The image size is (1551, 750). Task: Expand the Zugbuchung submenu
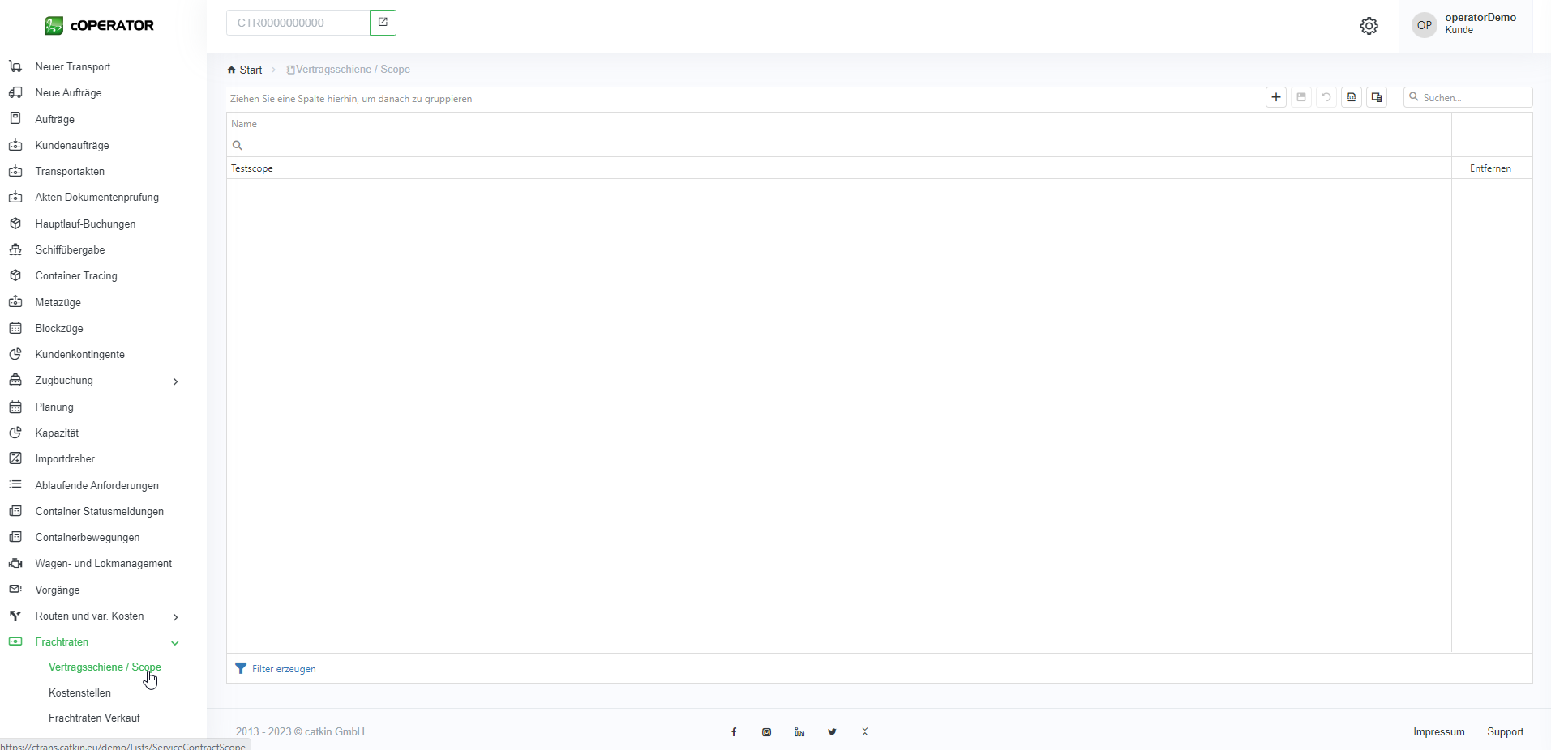[175, 381]
